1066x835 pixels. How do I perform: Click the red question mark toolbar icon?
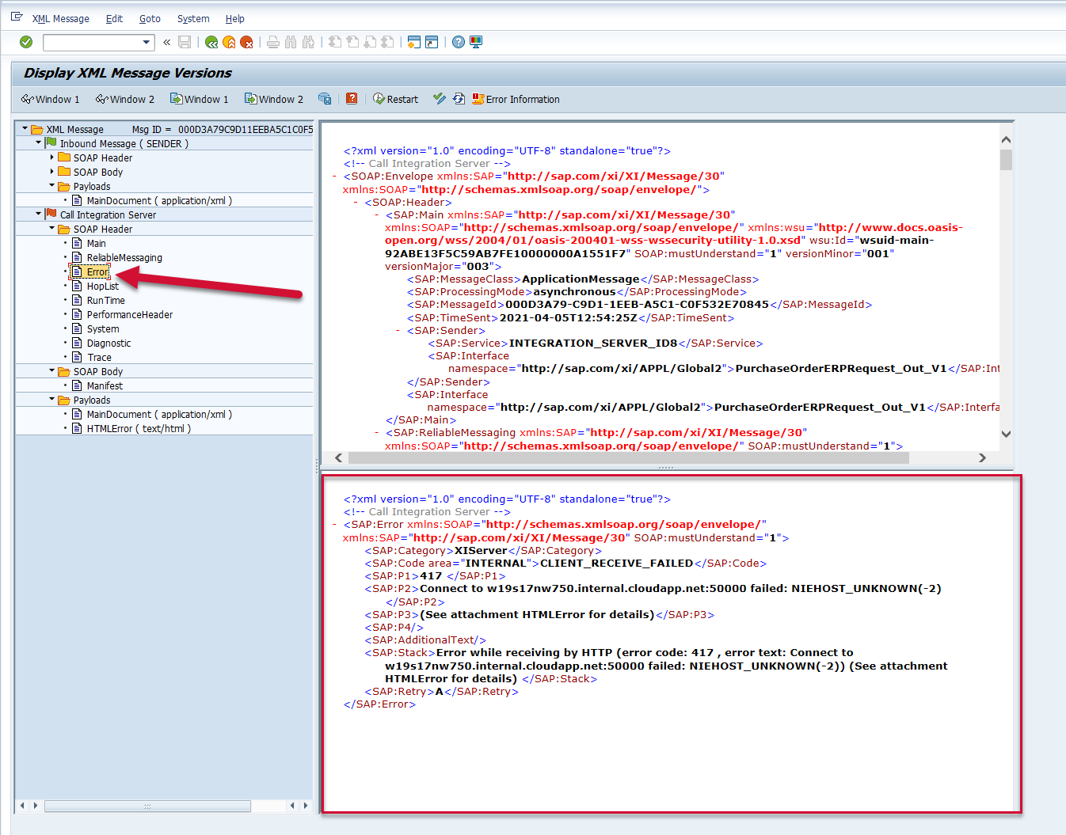click(x=352, y=99)
